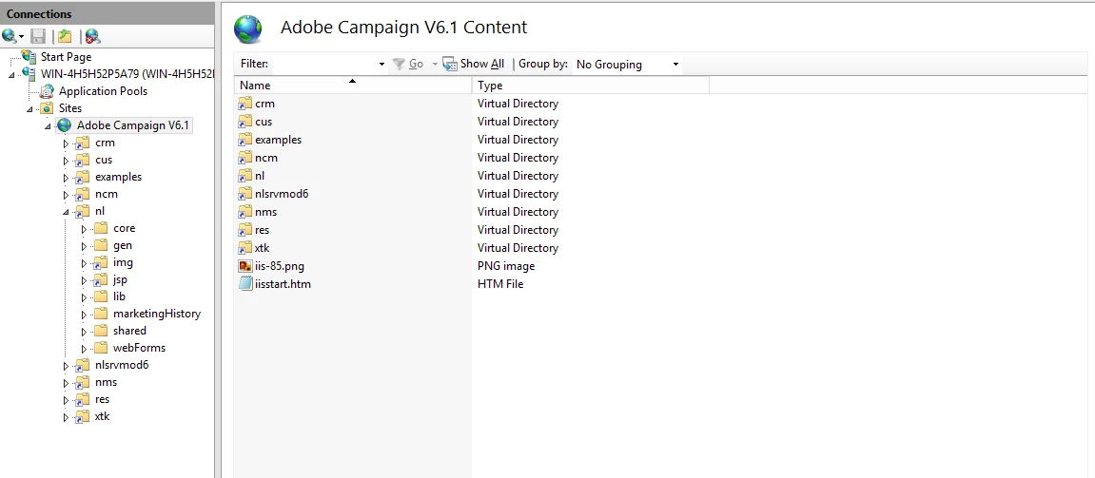
Task: Collapse the Adobe Campaign V6.1 site node
Action: tap(48, 125)
